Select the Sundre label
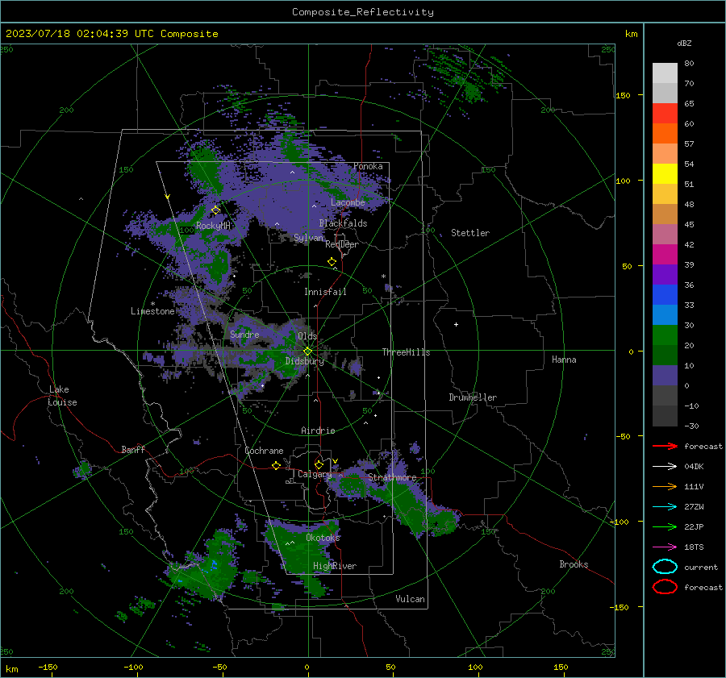The height and width of the screenshot is (678, 726). pyautogui.click(x=244, y=334)
